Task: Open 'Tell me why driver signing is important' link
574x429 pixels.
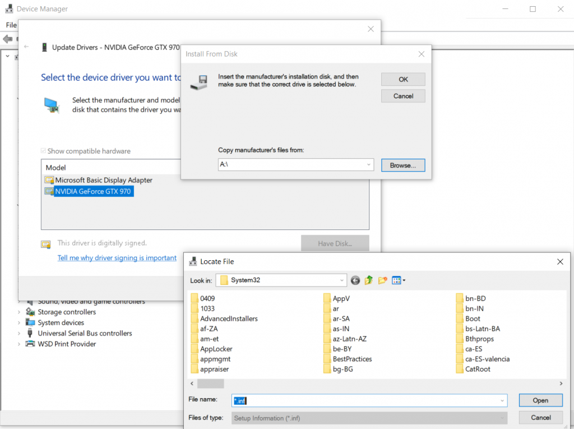Action: 117,258
